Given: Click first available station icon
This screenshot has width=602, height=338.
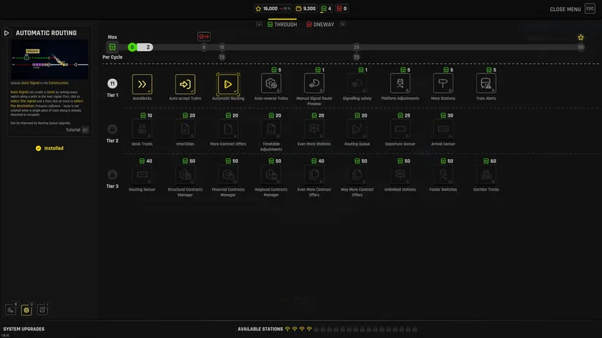Looking at the screenshot, I should click(287, 329).
